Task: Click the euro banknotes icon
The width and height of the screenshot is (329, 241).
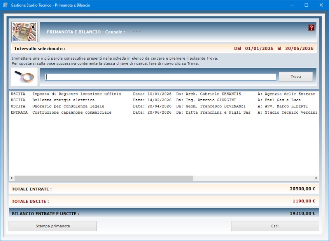Action: click(x=24, y=32)
